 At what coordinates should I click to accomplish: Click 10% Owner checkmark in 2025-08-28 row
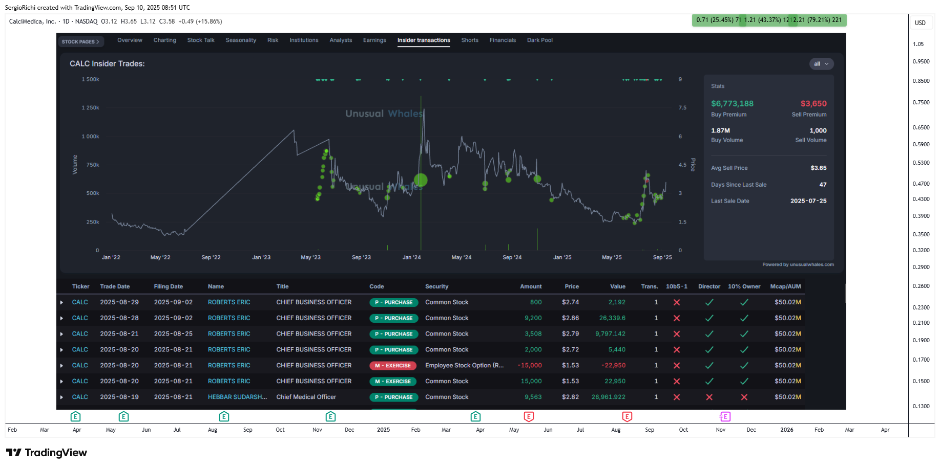click(744, 318)
